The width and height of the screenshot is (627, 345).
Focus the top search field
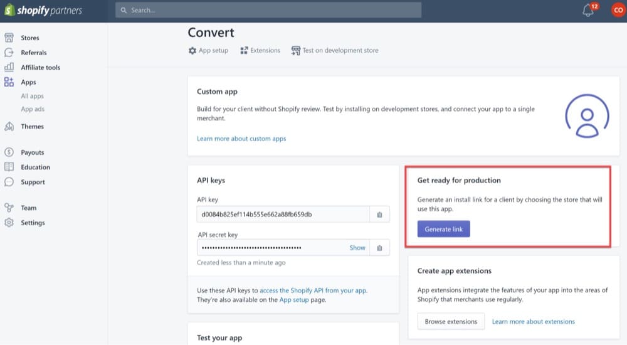point(268,11)
